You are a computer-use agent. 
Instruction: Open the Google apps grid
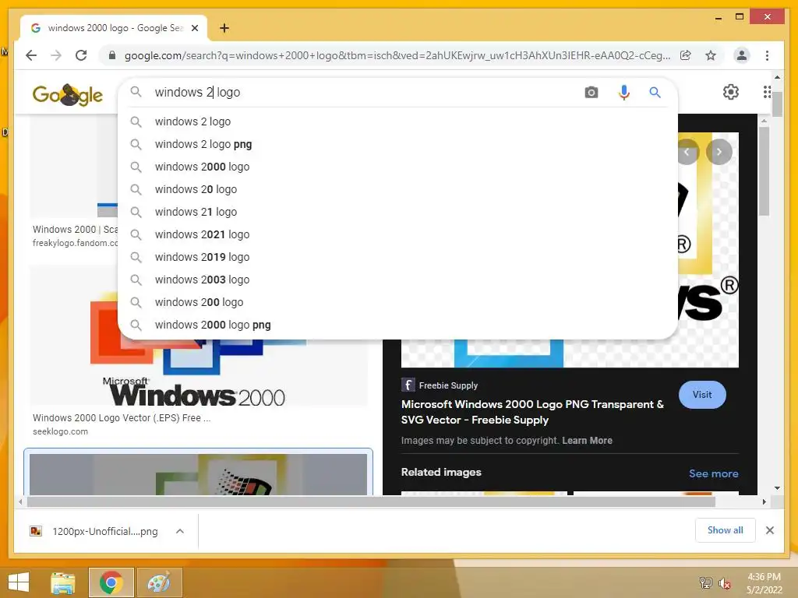click(x=767, y=92)
